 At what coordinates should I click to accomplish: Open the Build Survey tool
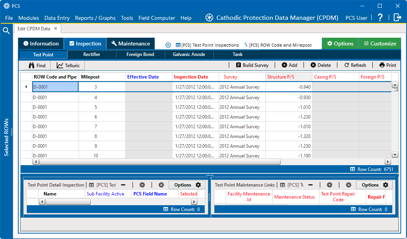pyautogui.click(x=252, y=65)
